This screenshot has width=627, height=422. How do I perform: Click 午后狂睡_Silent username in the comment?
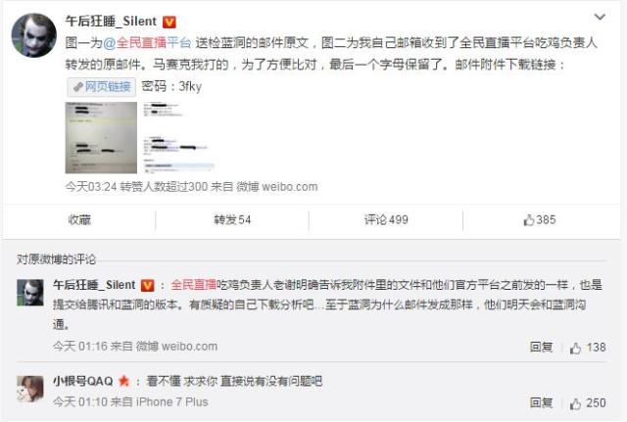pyautogui.click(x=94, y=285)
